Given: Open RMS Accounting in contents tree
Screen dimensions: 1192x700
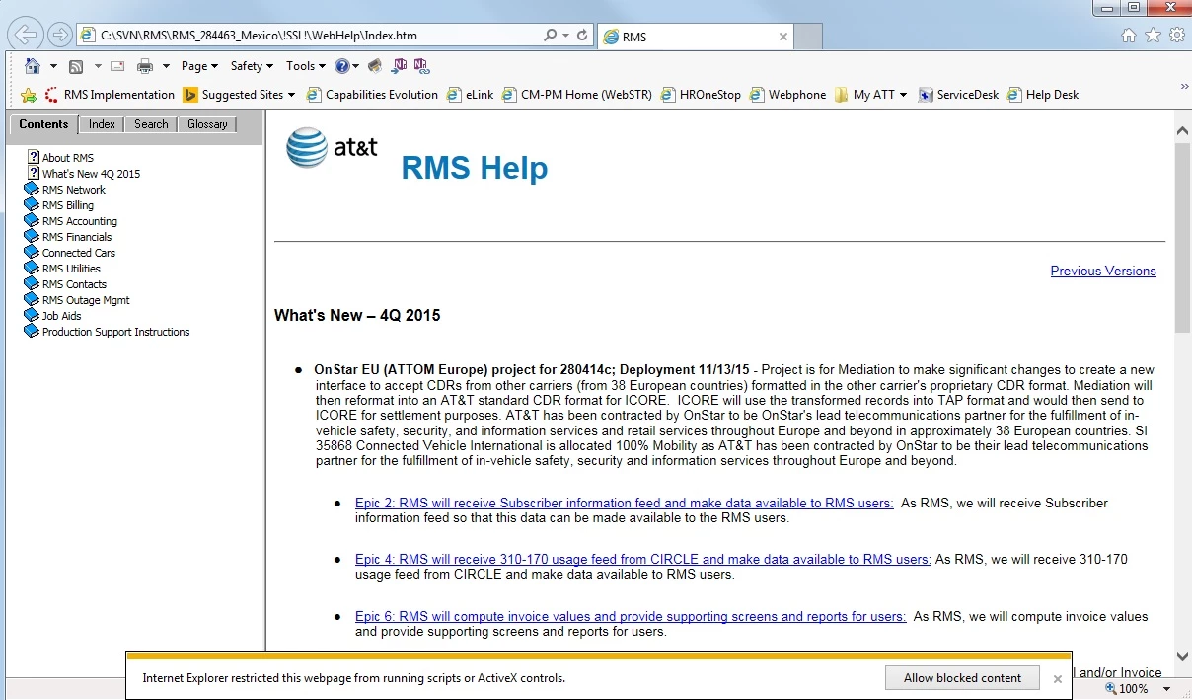Looking at the screenshot, I should (79, 221).
